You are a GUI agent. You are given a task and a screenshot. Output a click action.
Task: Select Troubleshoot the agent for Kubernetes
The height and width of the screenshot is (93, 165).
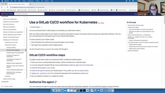pos(14,60)
